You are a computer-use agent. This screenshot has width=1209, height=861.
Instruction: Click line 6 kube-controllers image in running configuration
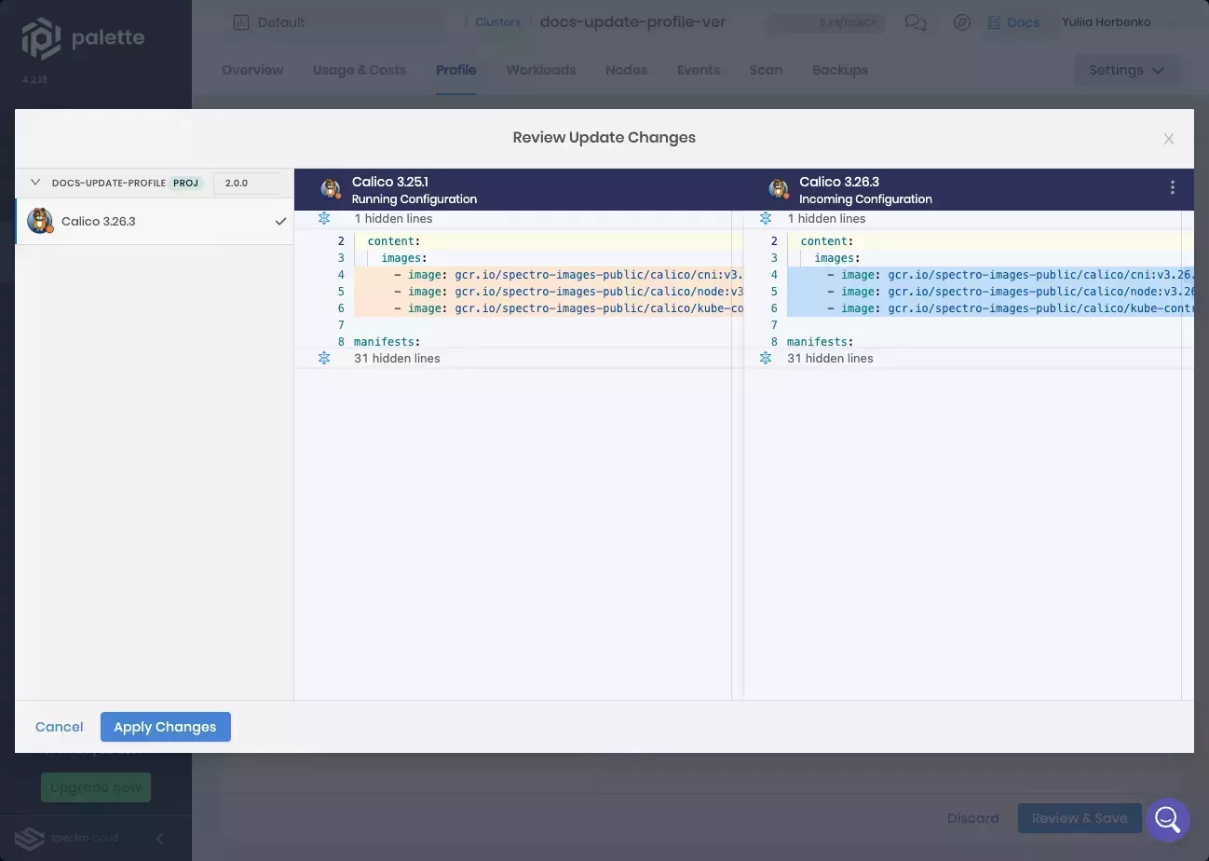click(x=549, y=308)
